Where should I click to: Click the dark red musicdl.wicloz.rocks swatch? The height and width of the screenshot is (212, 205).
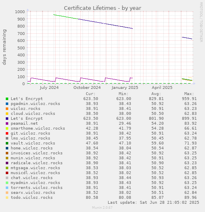[x=7, y=173]
